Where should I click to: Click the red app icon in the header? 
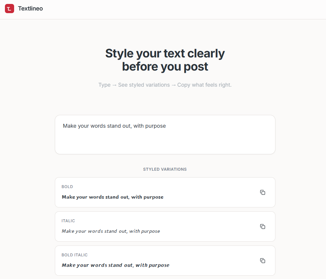coord(9,9)
